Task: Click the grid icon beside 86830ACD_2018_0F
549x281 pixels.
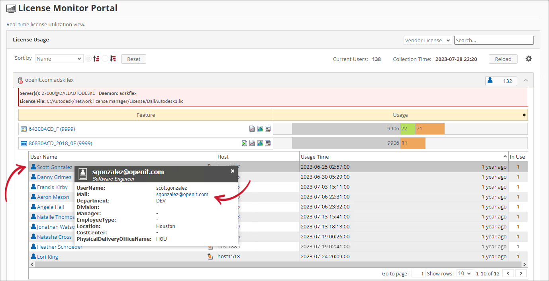Action: click(x=24, y=143)
